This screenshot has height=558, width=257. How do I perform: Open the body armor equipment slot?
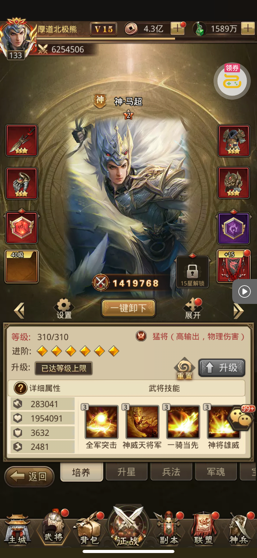click(234, 140)
